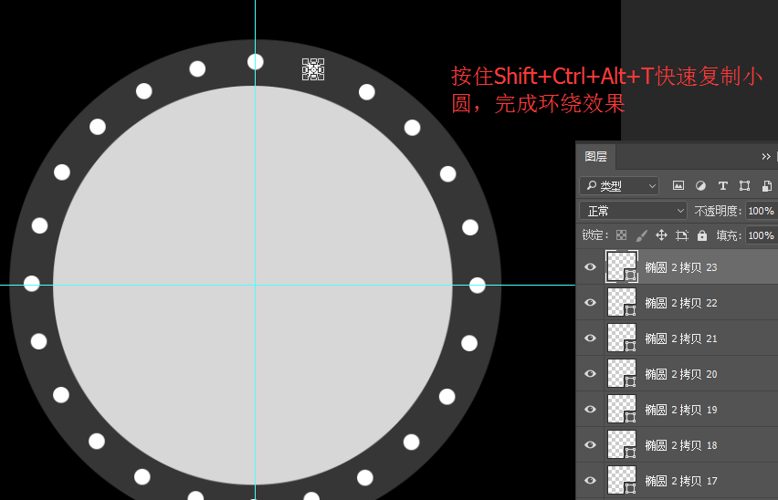The height and width of the screenshot is (500, 778).
Task: Filter layers by pixel layer icon
Action: pyautogui.click(x=678, y=186)
